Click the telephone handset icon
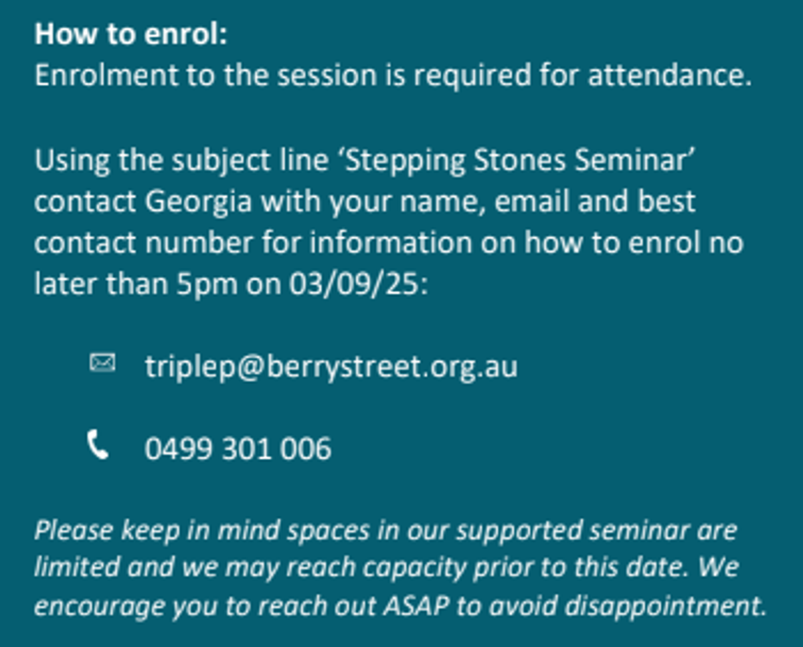The height and width of the screenshot is (647, 803). pyautogui.click(x=98, y=445)
